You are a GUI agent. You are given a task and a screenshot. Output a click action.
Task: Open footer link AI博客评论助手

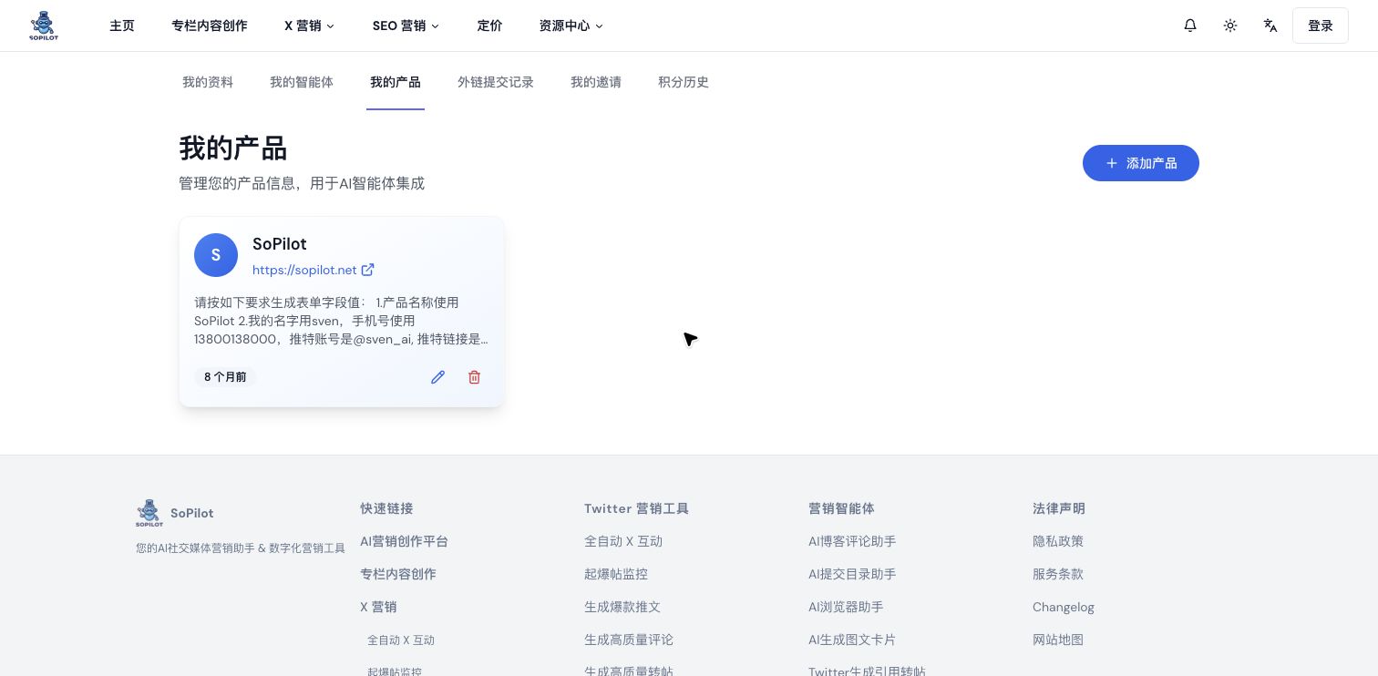[852, 541]
